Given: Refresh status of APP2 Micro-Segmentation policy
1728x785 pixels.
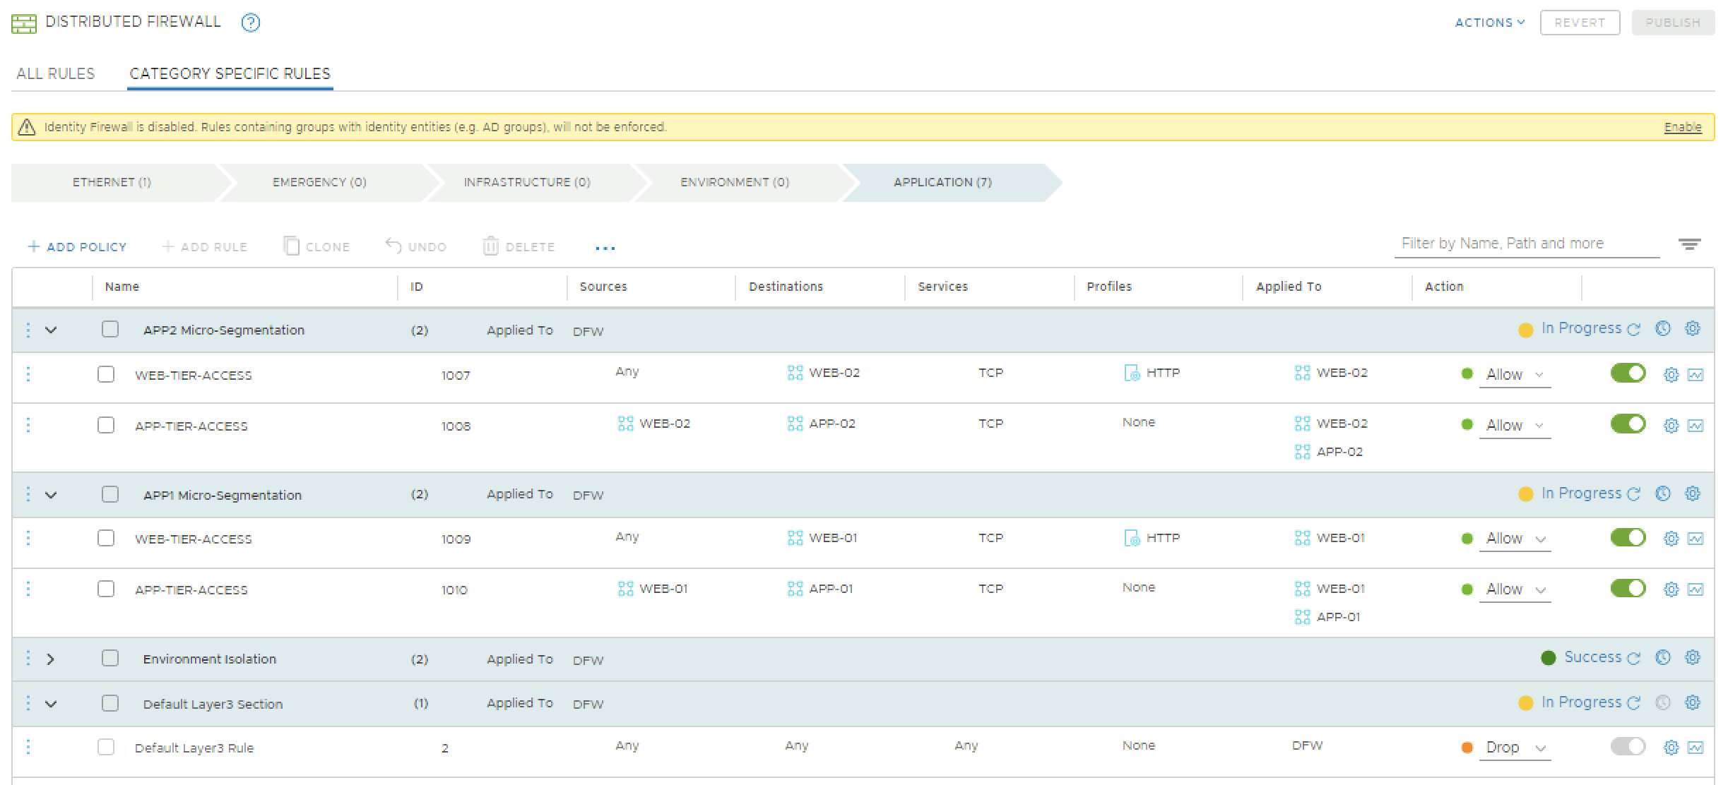Looking at the screenshot, I should 1633,330.
